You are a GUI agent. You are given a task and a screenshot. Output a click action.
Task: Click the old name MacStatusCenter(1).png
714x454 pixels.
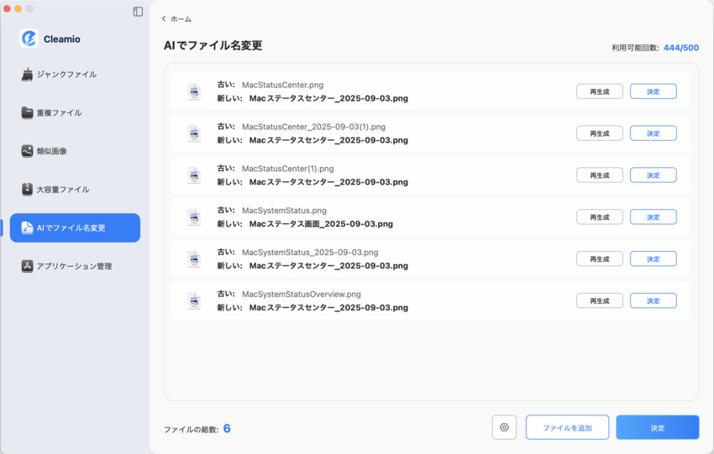click(x=288, y=169)
